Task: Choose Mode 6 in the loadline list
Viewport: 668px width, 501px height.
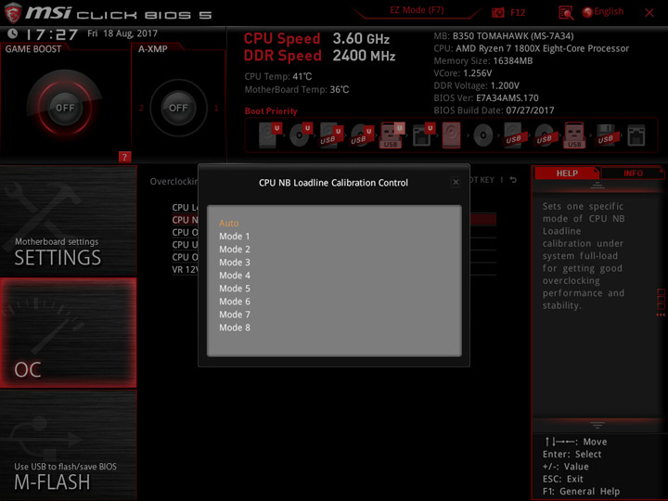Action: (235, 302)
